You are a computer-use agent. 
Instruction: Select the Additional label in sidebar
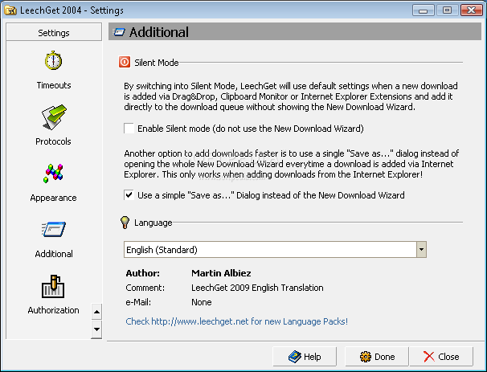[54, 254]
